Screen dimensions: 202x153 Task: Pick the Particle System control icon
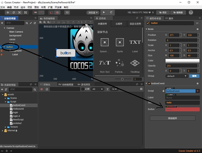click(120, 63)
